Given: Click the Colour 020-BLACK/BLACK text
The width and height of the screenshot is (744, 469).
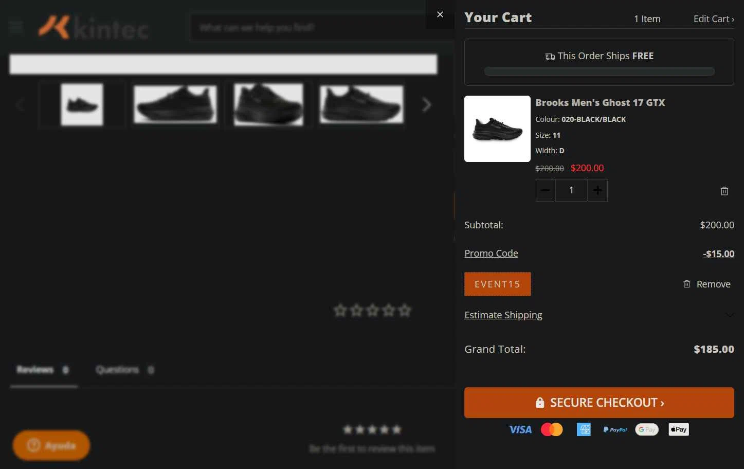Looking at the screenshot, I should [580, 119].
